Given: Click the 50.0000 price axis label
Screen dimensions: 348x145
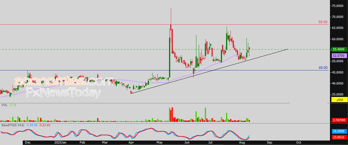Looking at the screenshot, I should pyautogui.click(x=338, y=61).
